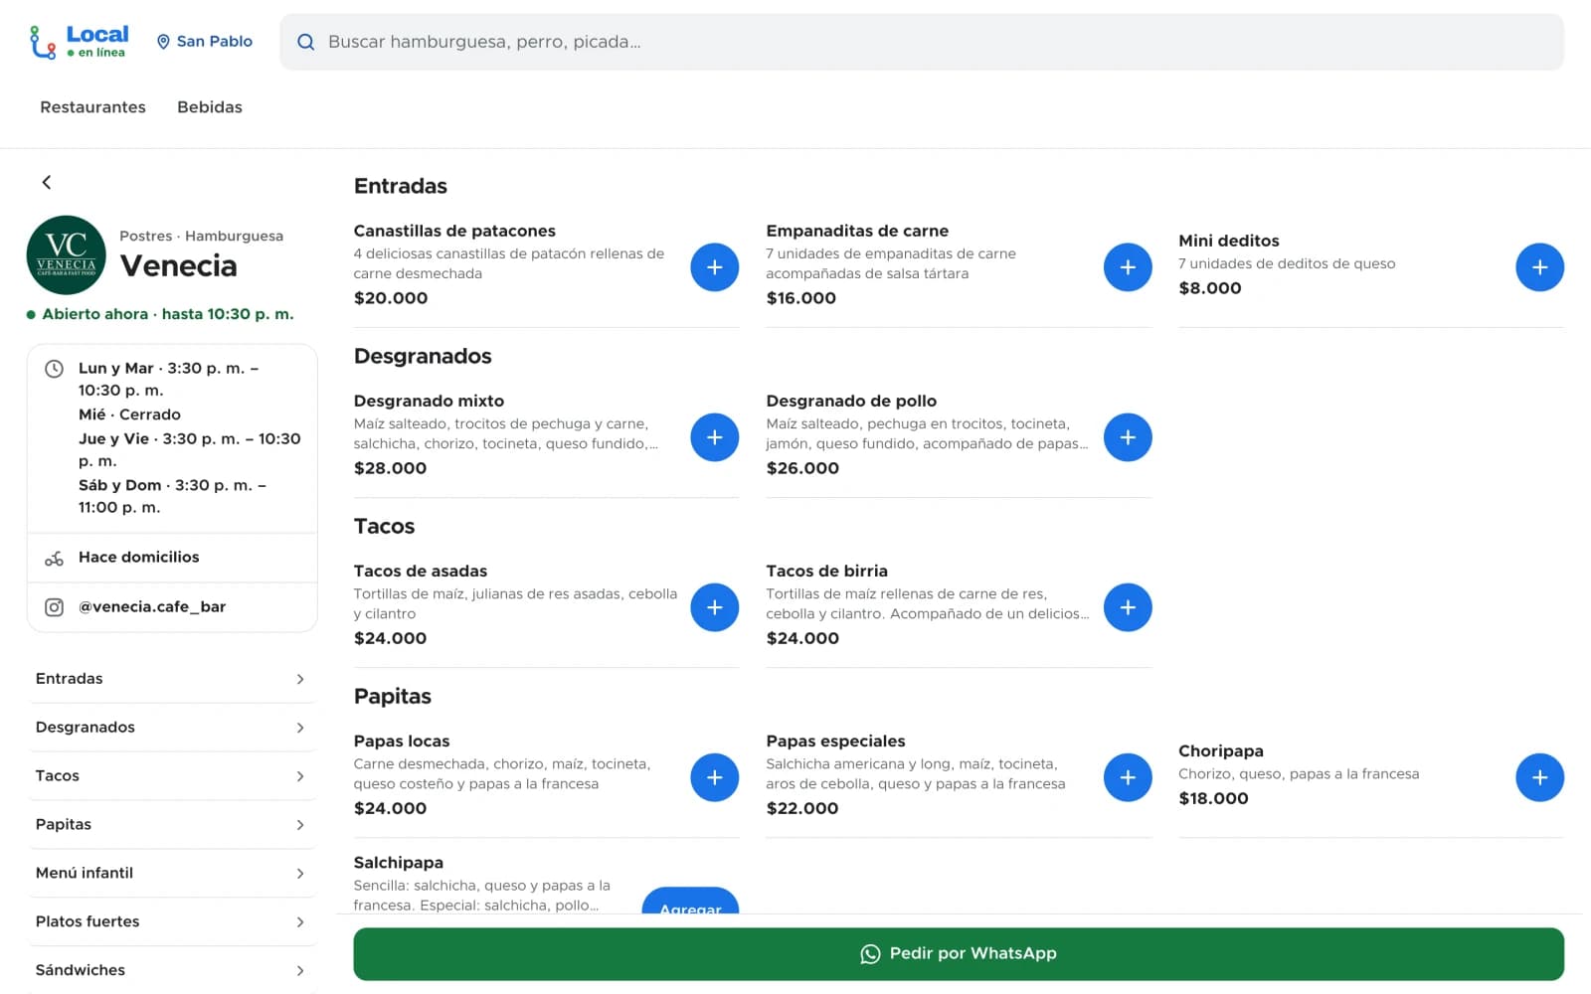The height and width of the screenshot is (994, 1591).
Task: Add Empanaditas de carne with plus button
Action: click(1128, 267)
